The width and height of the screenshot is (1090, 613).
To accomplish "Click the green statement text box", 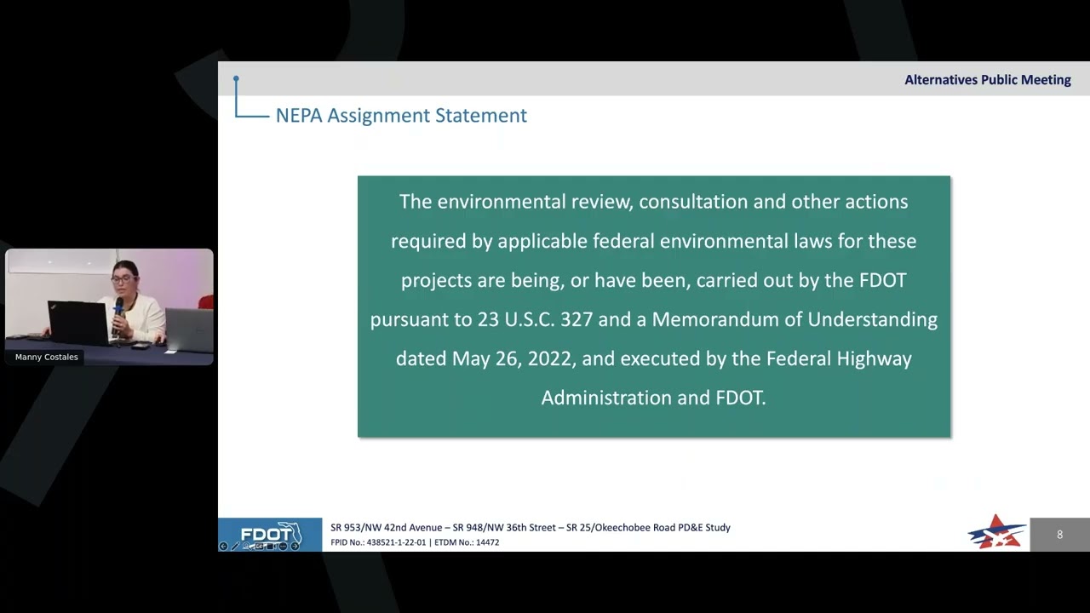I will pos(654,306).
